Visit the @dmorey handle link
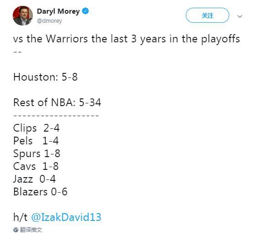This screenshot has height=235, width=258. click(x=49, y=21)
